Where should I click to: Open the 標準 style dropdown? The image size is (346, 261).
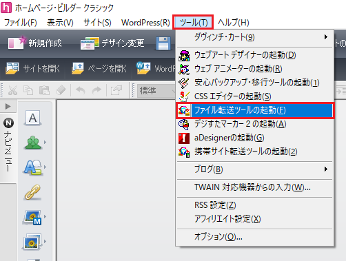pyautogui.click(x=156, y=91)
